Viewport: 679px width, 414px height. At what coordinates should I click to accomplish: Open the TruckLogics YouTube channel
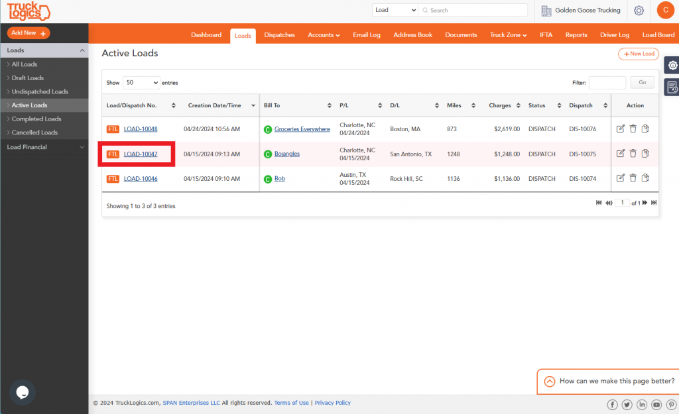[656, 405]
